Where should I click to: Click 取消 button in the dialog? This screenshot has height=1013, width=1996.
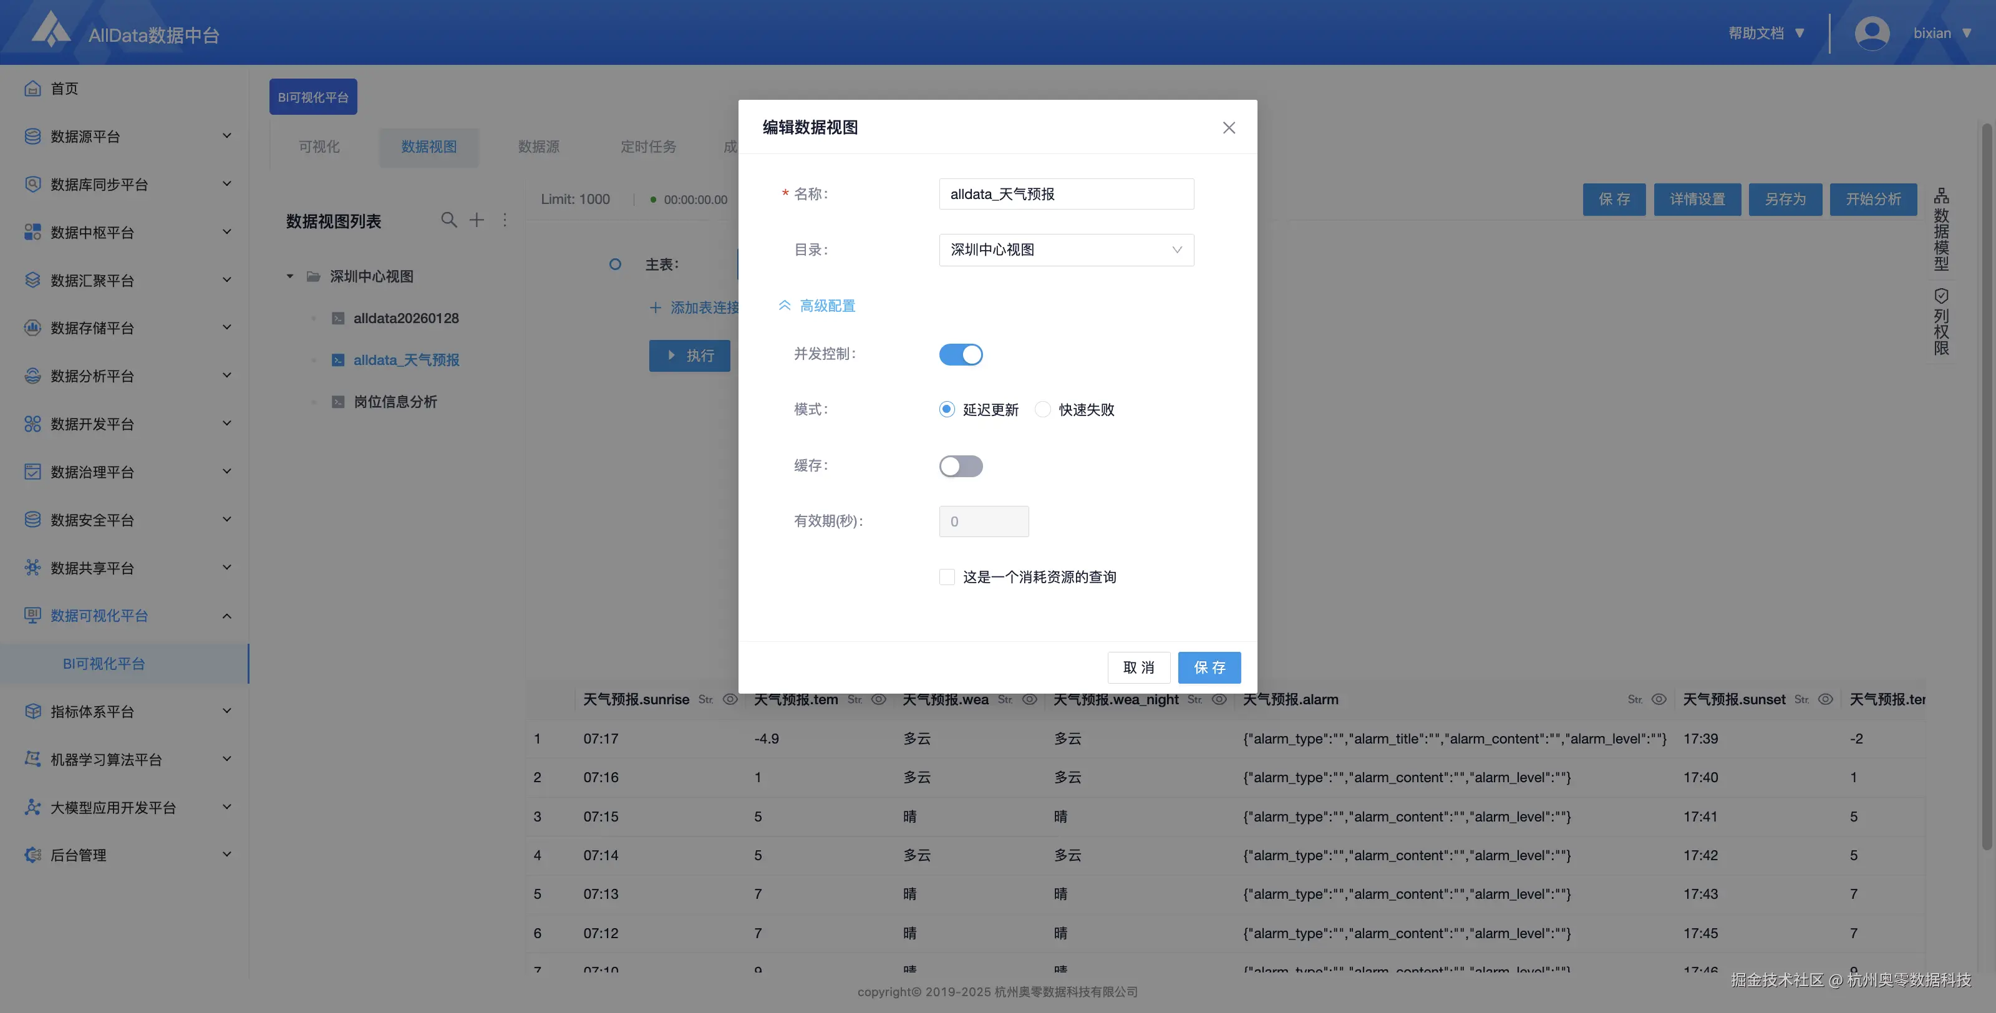tap(1138, 667)
